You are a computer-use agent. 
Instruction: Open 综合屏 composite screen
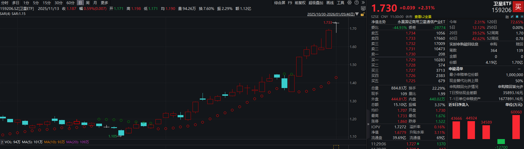[x=280, y=3]
